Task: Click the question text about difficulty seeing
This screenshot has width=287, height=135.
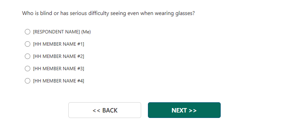Action: point(108,13)
